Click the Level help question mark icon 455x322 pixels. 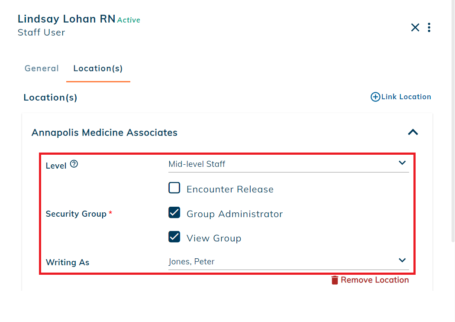[74, 164]
